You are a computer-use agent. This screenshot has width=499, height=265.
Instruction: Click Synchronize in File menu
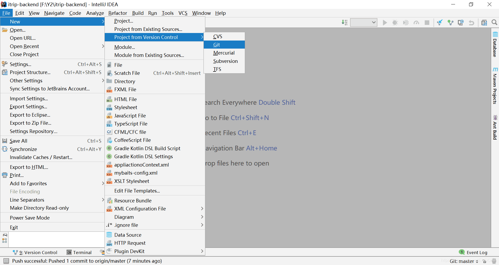(52, 149)
